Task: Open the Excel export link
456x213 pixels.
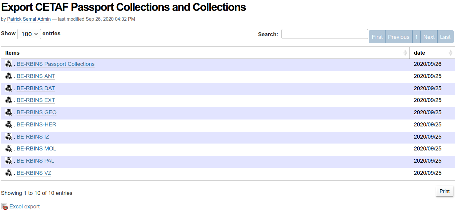Action: (x=24, y=206)
